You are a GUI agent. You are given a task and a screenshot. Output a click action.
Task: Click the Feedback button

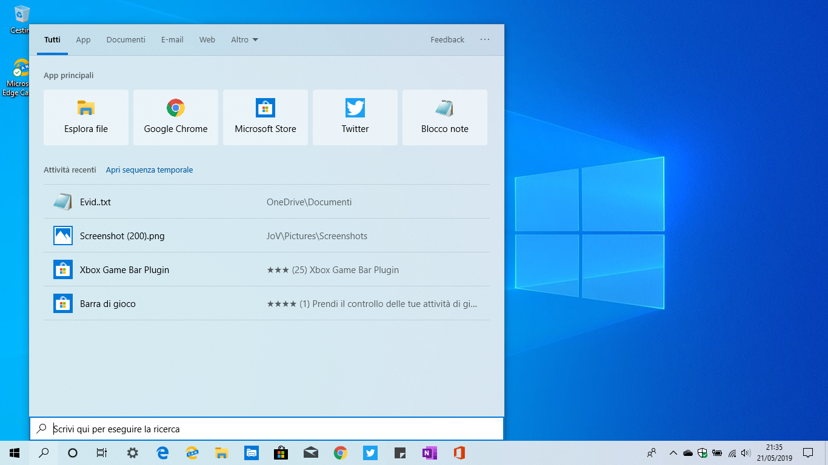point(447,40)
